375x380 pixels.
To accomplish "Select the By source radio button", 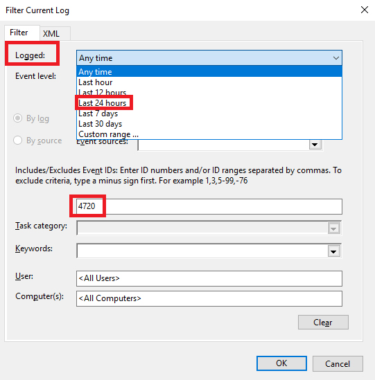I will click(18, 140).
